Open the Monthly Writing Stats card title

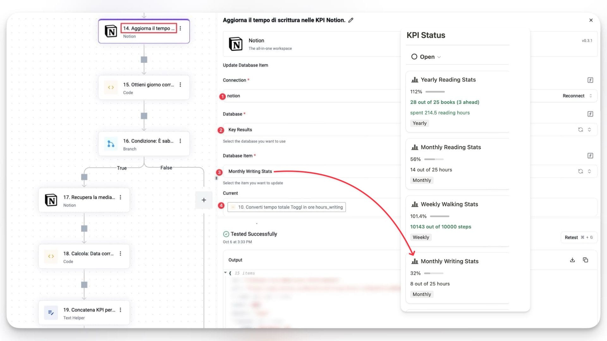tap(450, 261)
